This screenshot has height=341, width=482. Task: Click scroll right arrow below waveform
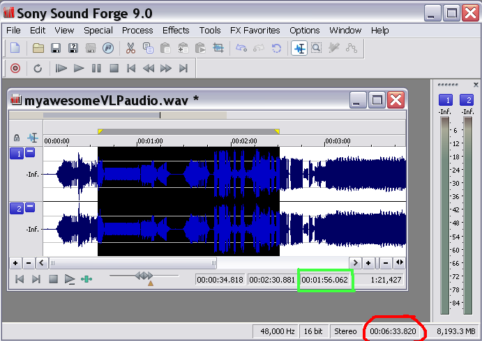tap(355, 263)
